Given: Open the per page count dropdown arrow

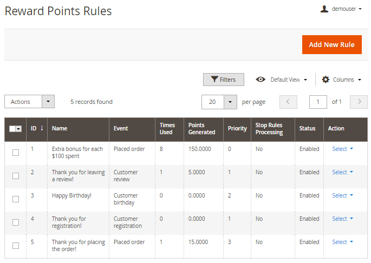Looking at the screenshot, I should click(231, 102).
